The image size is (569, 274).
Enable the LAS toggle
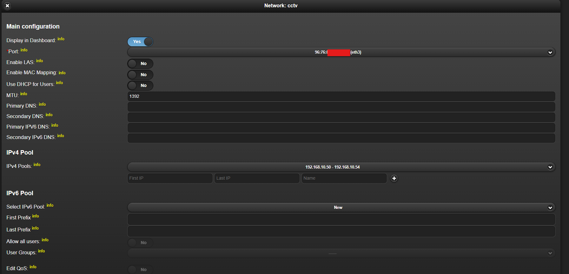click(140, 64)
